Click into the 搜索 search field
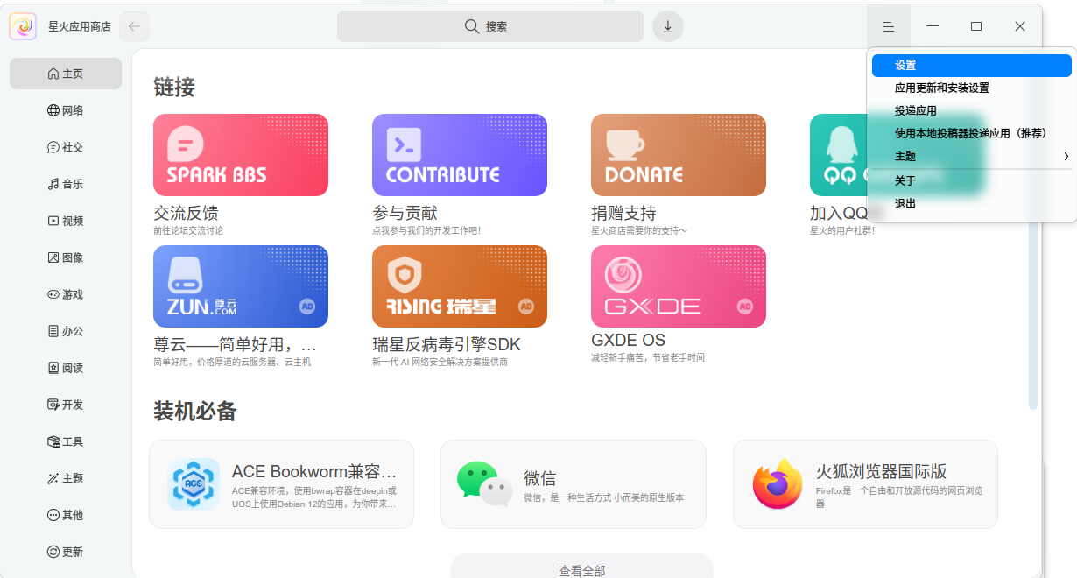 (490, 26)
